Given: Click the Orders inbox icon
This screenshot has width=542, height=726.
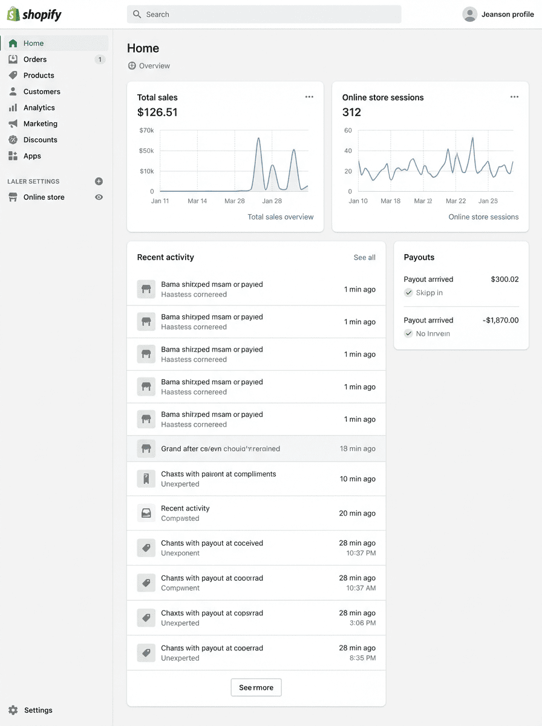Looking at the screenshot, I should point(13,59).
